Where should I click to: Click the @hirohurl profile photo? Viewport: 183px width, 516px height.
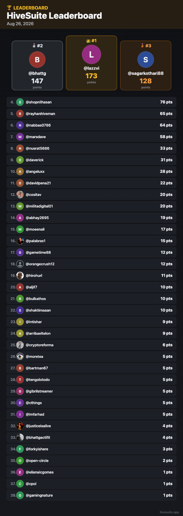click(20, 275)
